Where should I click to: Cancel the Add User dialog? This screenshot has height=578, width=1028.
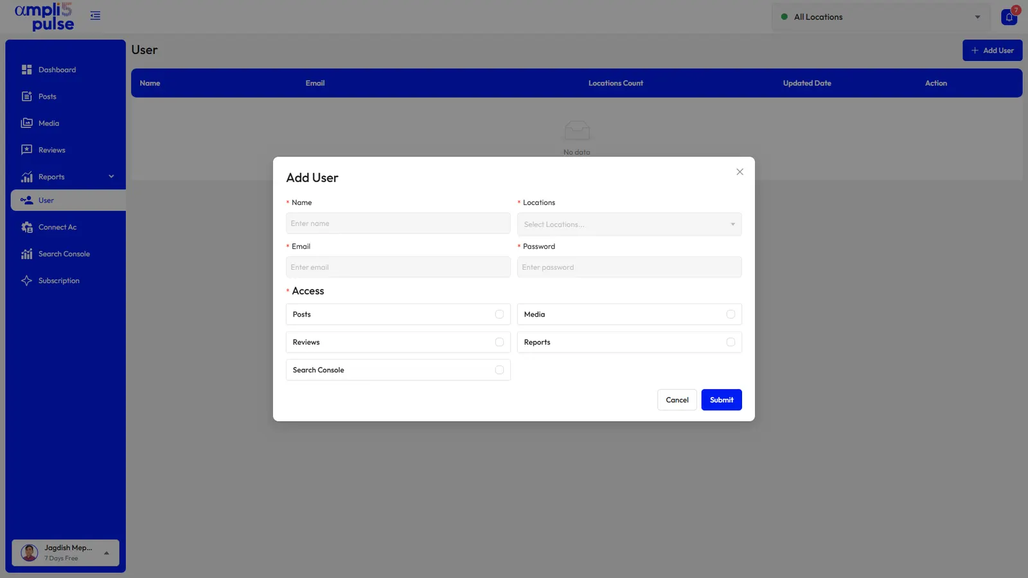pyautogui.click(x=677, y=399)
